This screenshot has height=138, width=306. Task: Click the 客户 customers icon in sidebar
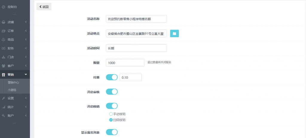point(3,66)
